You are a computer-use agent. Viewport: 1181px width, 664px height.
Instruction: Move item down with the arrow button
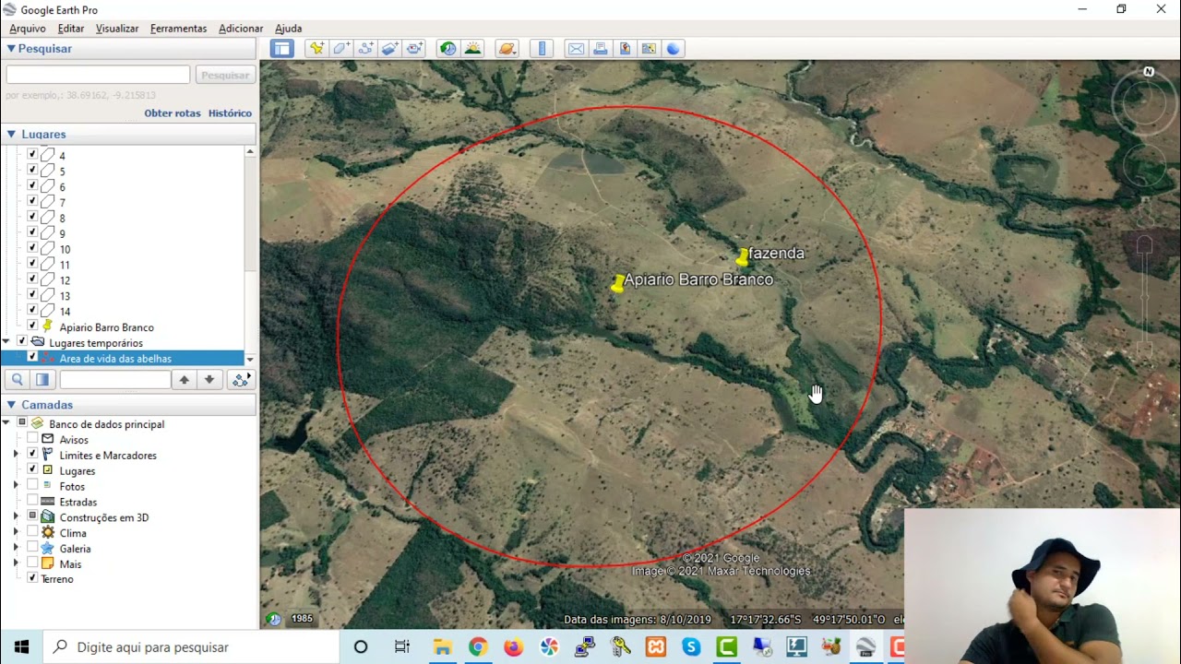click(x=209, y=379)
